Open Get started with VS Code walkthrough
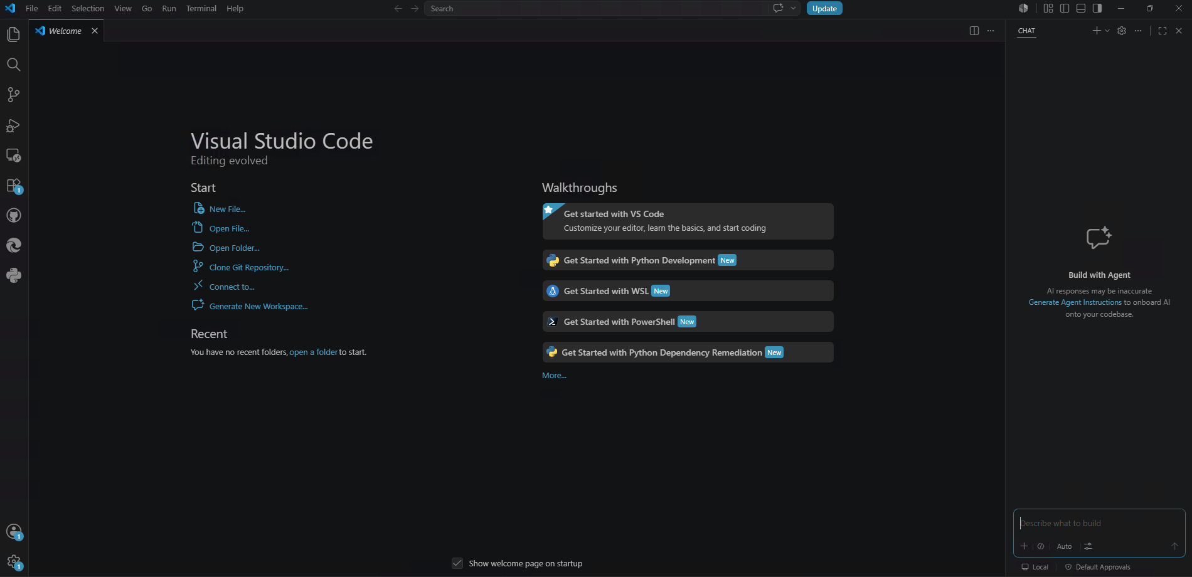This screenshot has width=1192, height=577. click(x=688, y=221)
